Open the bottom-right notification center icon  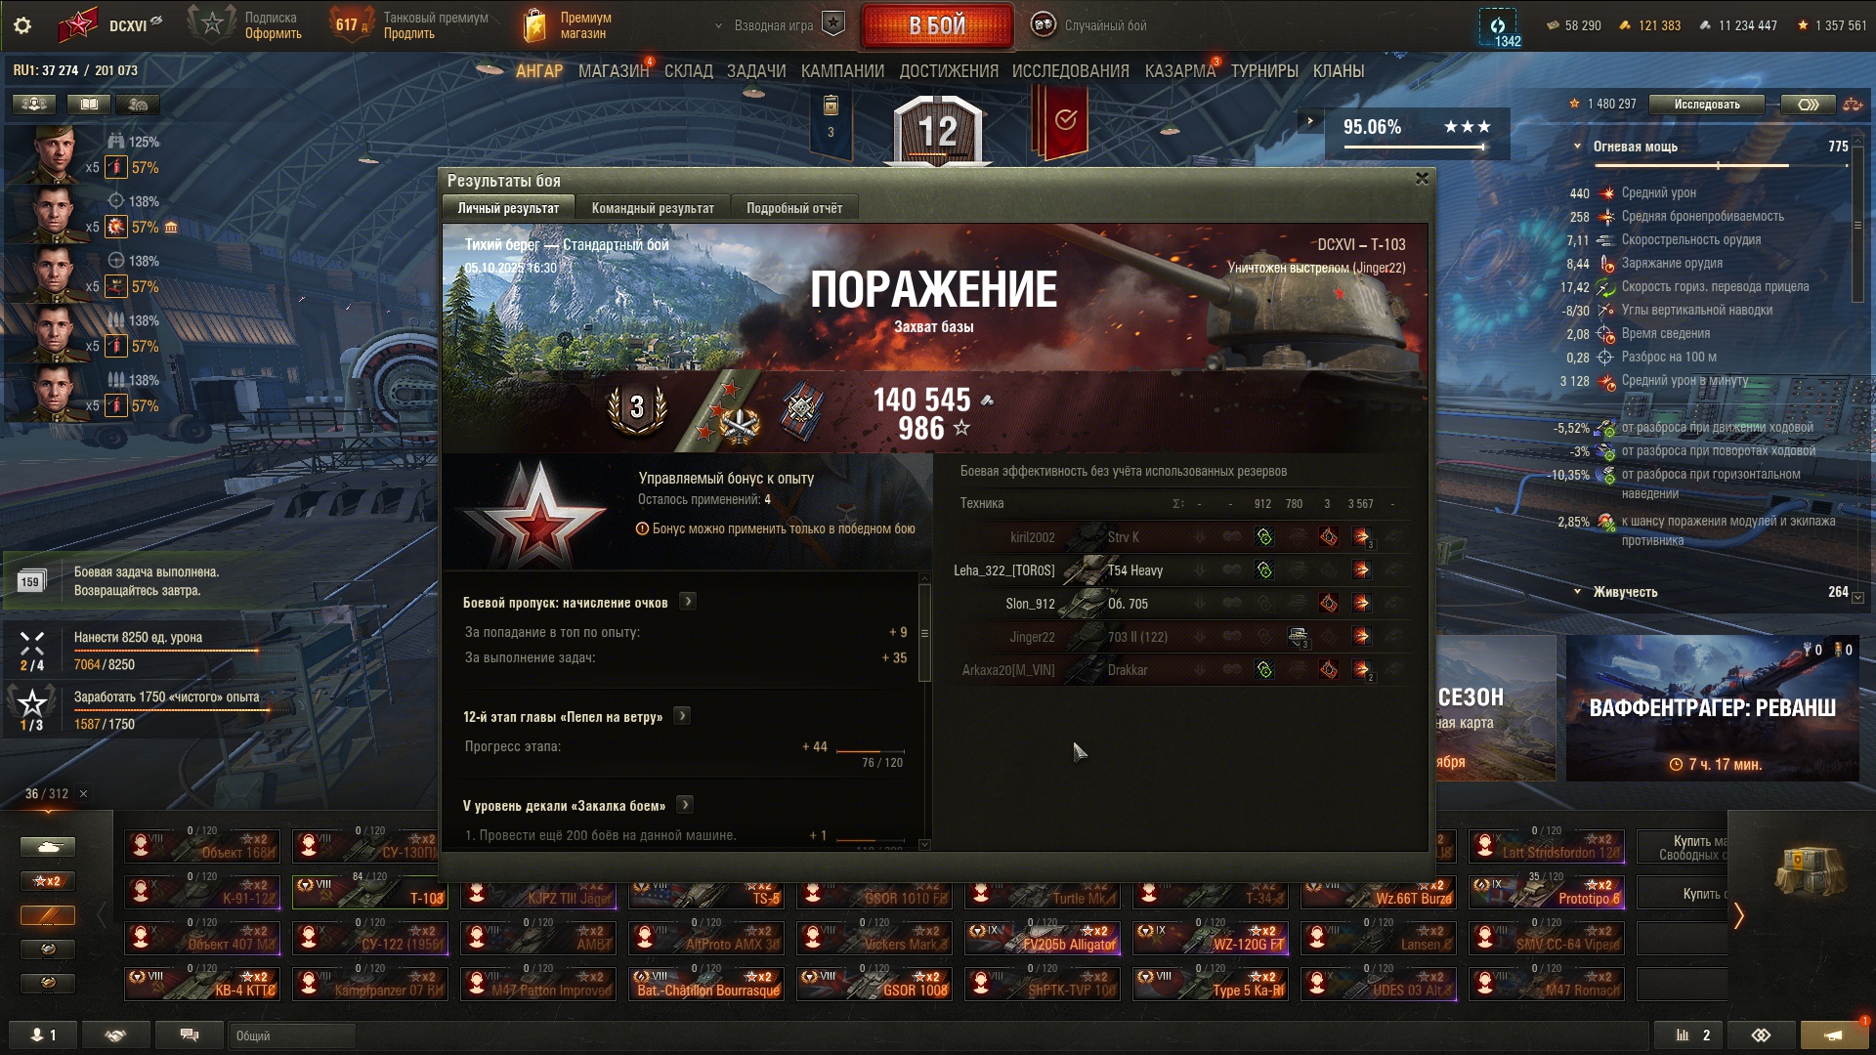pyautogui.click(x=1834, y=1035)
